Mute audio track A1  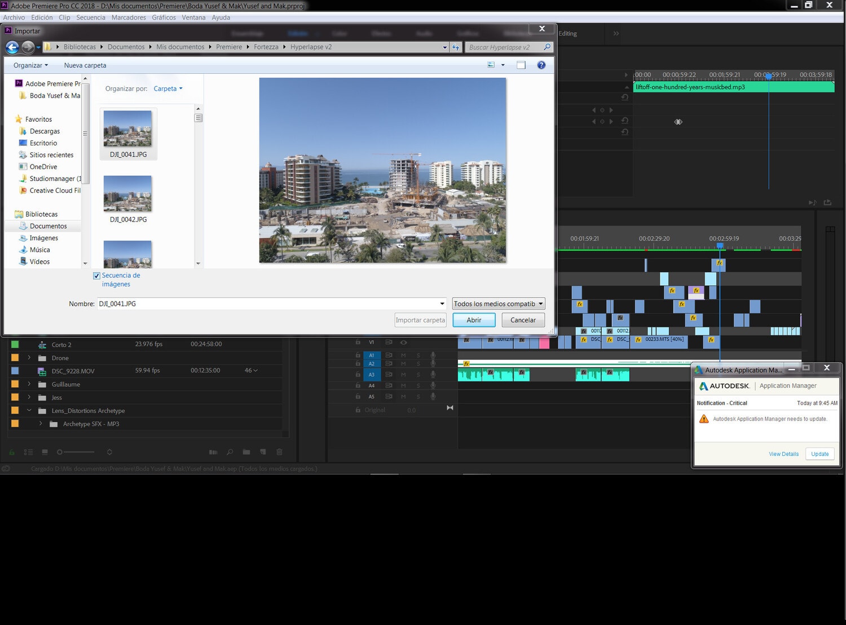pyautogui.click(x=403, y=355)
